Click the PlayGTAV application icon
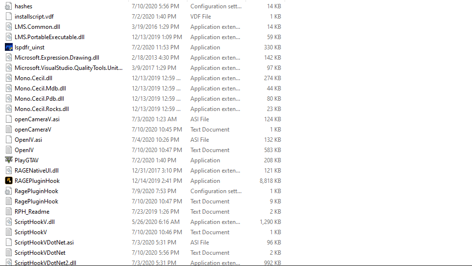This screenshot has width=472, height=266. pyautogui.click(x=8, y=160)
